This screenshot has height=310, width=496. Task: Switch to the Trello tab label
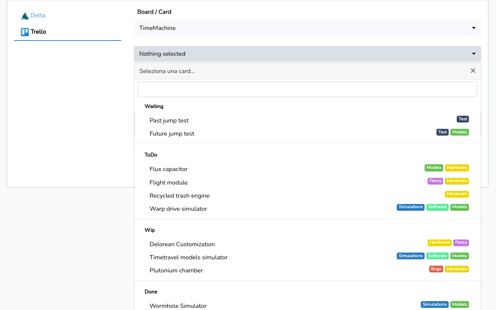(x=38, y=32)
